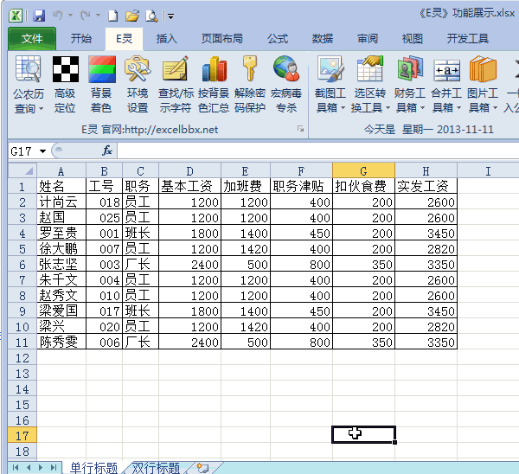Select the column G header

coord(363,170)
